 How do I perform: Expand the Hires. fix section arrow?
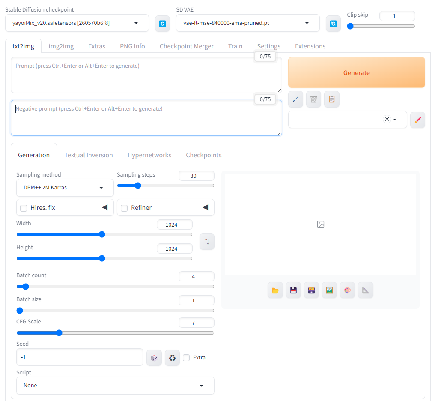pos(105,207)
